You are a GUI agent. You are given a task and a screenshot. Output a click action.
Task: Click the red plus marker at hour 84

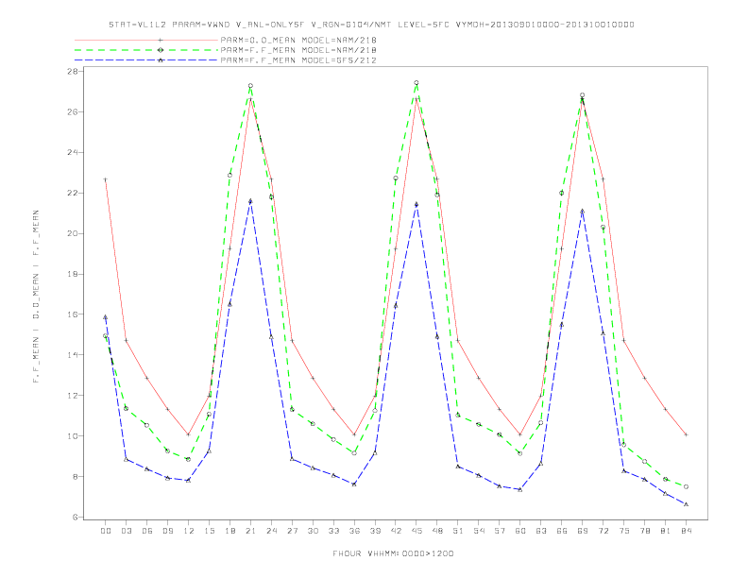click(686, 434)
